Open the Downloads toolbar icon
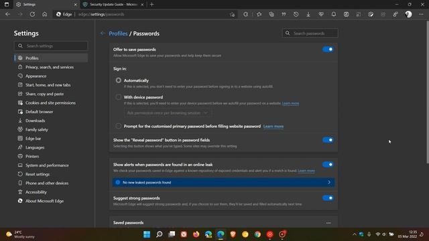This screenshot has height=241, width=429. point(308,14)
